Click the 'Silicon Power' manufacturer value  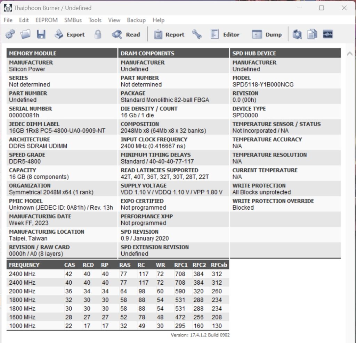(27, 69)
